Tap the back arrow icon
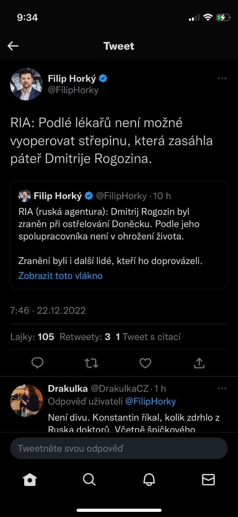The width and height of the screenshot is (238, 517). tap(13, 46)
